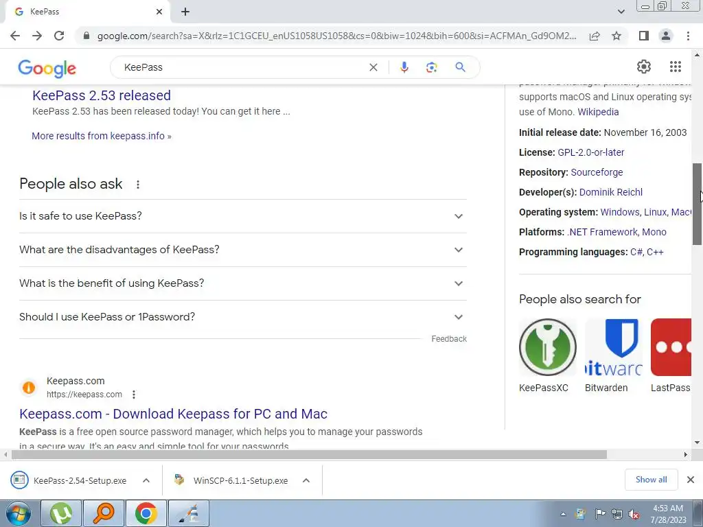Click the horizontal page scrollbar thumb
This screenshot has height=527, width=703.
click(309, 454)
